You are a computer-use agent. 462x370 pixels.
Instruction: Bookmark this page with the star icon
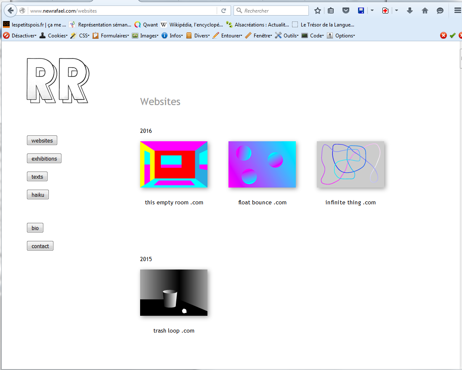click(318, 11)
